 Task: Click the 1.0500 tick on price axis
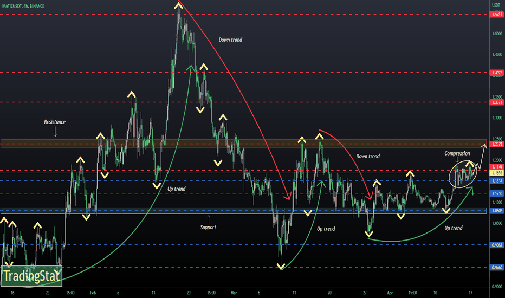(x=497, y=223)
